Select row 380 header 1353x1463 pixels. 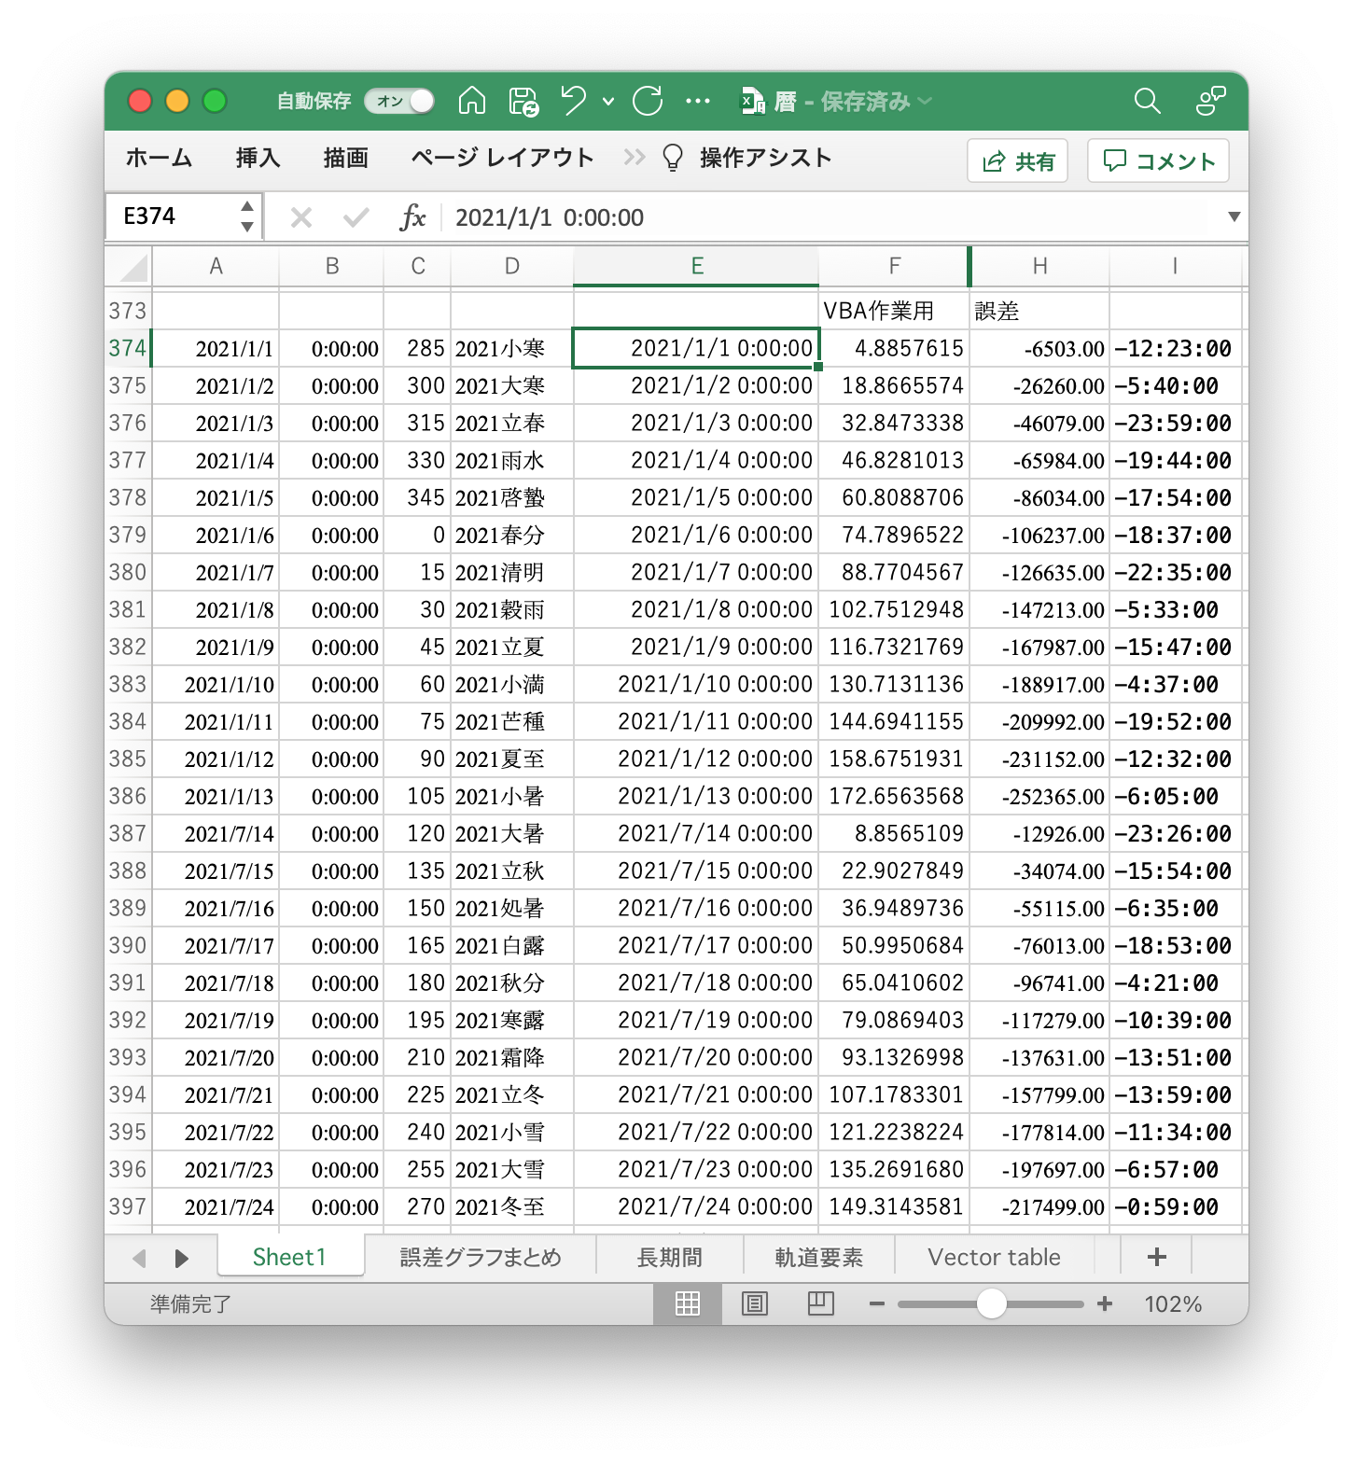point(128,572)
